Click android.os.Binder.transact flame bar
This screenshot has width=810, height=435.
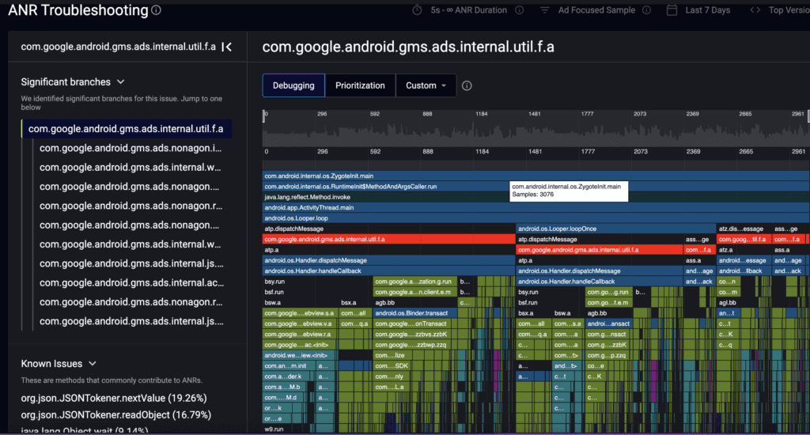pyautogui.click(x=415, y=313)
